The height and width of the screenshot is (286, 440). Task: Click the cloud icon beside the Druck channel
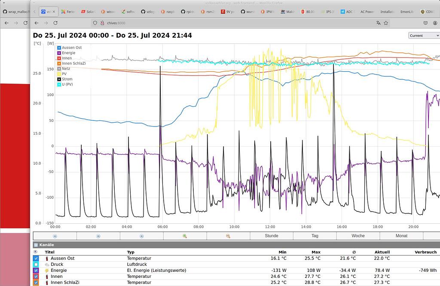point(47,265)
